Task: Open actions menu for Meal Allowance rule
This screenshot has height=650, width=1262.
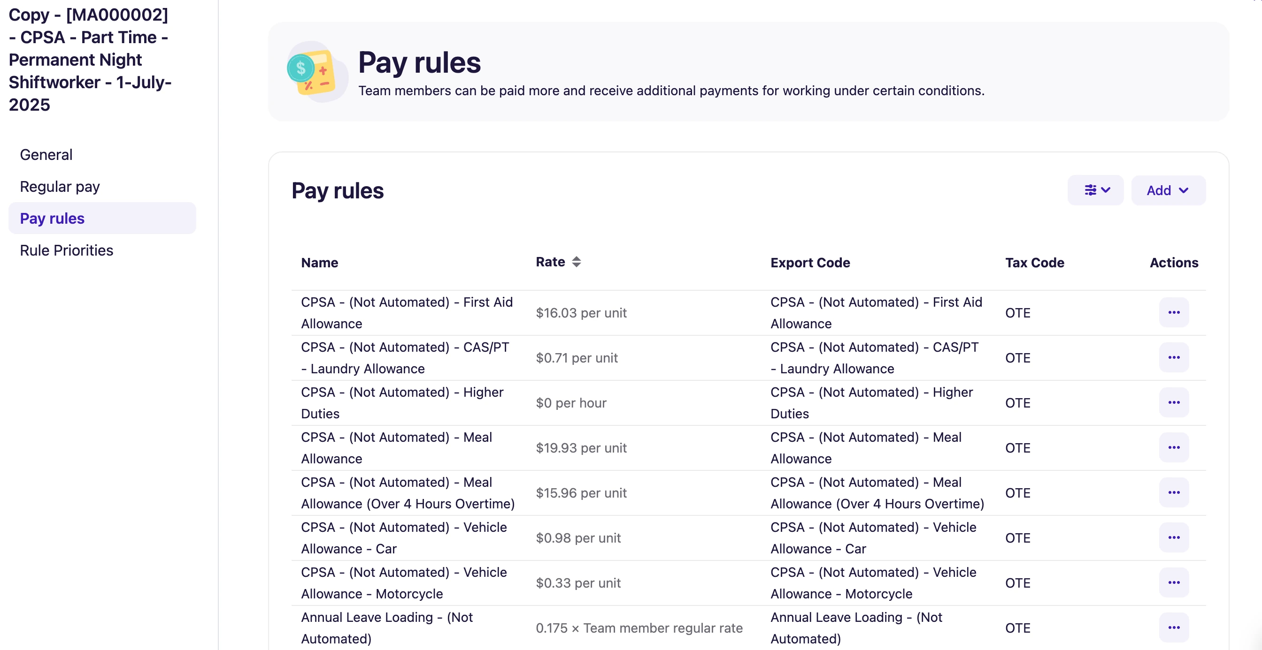Action: 1174,447
